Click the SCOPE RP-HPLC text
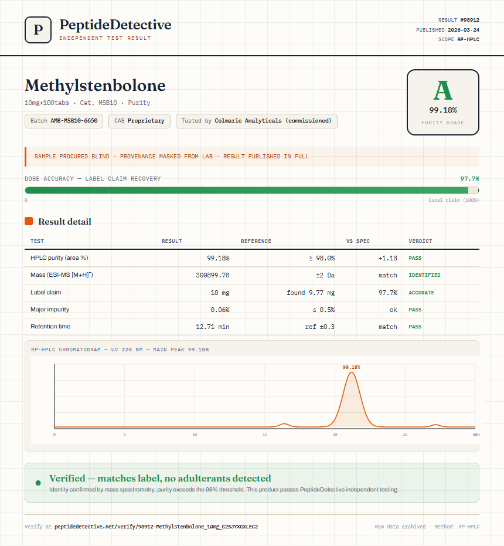 pyautogui.click(x=458, y=39)
